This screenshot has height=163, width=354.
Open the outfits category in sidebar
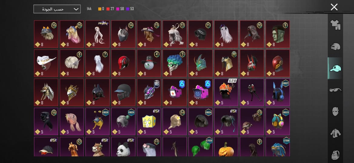coord(335,25)
